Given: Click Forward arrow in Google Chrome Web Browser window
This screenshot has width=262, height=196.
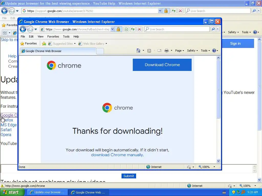Looking at the screenshot, I should (x=30, y=29).
